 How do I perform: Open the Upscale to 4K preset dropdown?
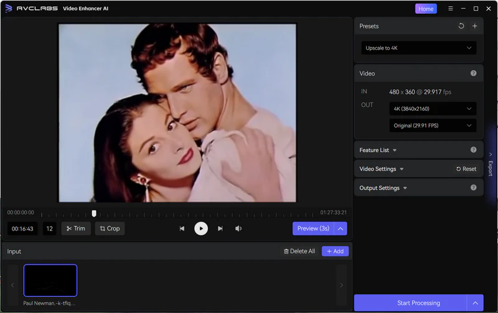coord(418,48)
